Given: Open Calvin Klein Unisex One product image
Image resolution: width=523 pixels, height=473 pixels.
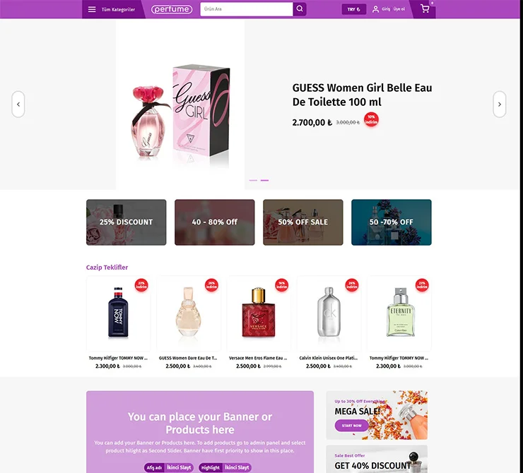Looking at the screenshot, I should (329, 313).
